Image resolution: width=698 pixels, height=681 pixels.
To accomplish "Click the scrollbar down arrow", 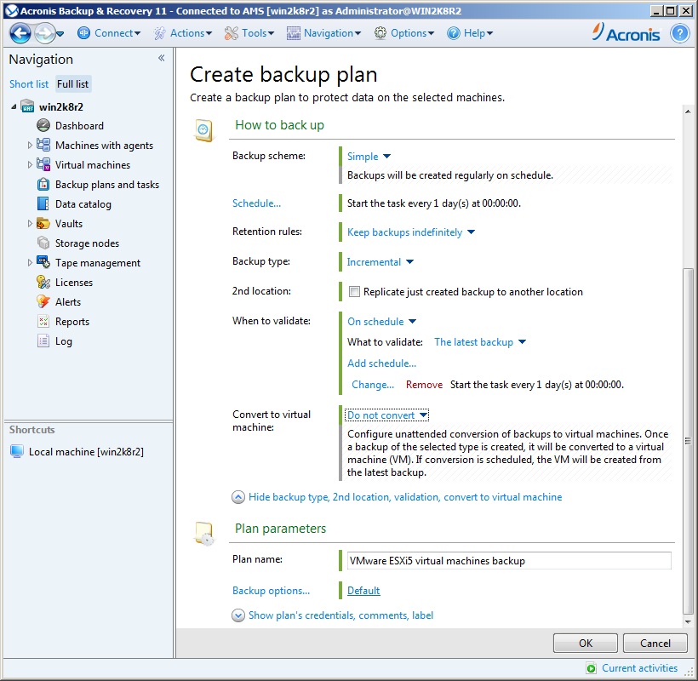I will [688, 621].
